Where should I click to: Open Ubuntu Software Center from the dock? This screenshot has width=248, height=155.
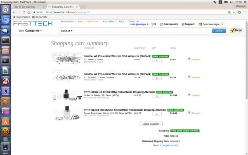(5, 122)
